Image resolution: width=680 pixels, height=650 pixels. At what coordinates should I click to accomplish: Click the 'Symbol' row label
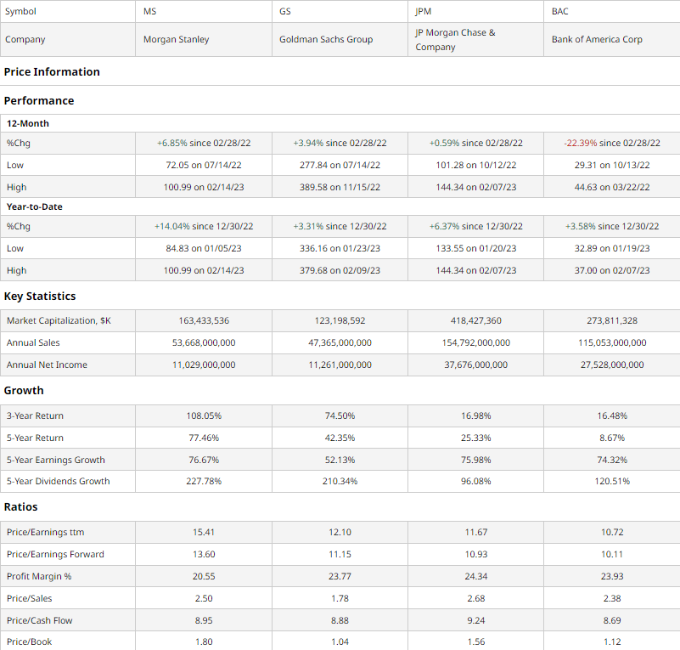(20, 11)
